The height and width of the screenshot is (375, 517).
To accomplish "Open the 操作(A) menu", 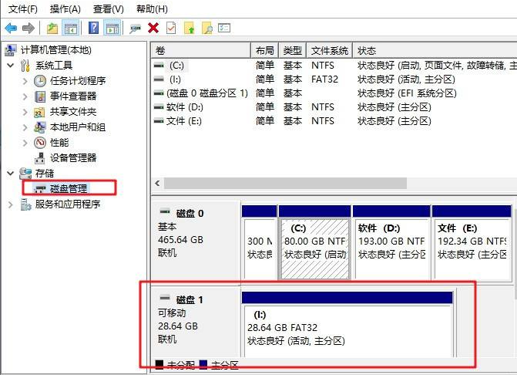I will (65, 8).
